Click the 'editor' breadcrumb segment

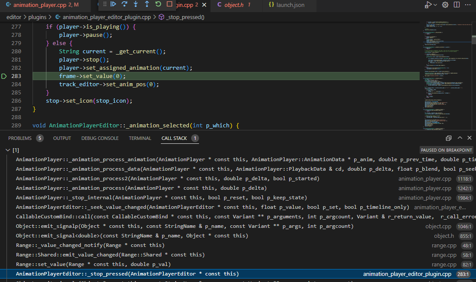(x=14, y=17)
